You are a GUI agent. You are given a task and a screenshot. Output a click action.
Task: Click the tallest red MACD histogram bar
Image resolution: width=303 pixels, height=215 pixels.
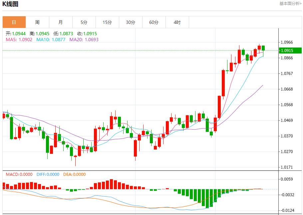pyautogui.click(x=111, y=184)
